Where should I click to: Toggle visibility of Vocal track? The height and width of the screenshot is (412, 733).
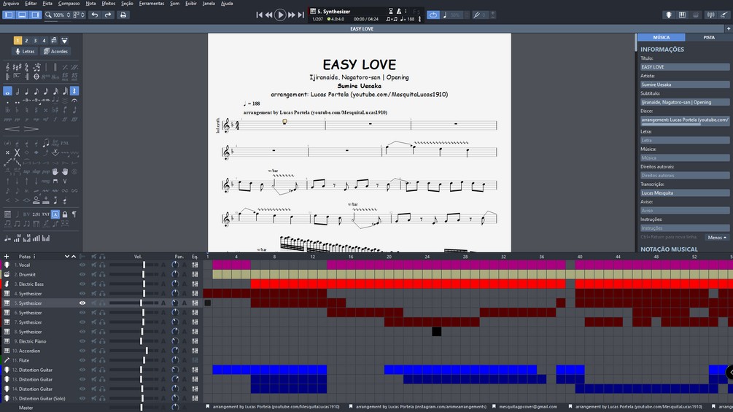point(82,265)
